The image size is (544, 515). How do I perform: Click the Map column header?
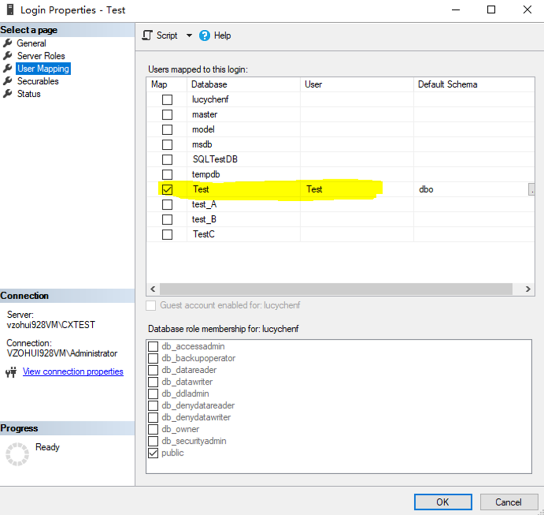click(x=166, y=84)
